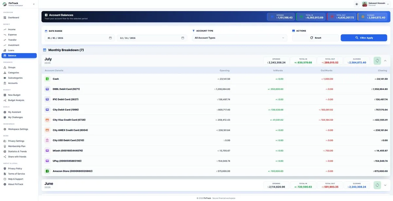Click the FinTrack logo
Image resolution: width=393 pixels, height=201 pixels.
[5, 4]
